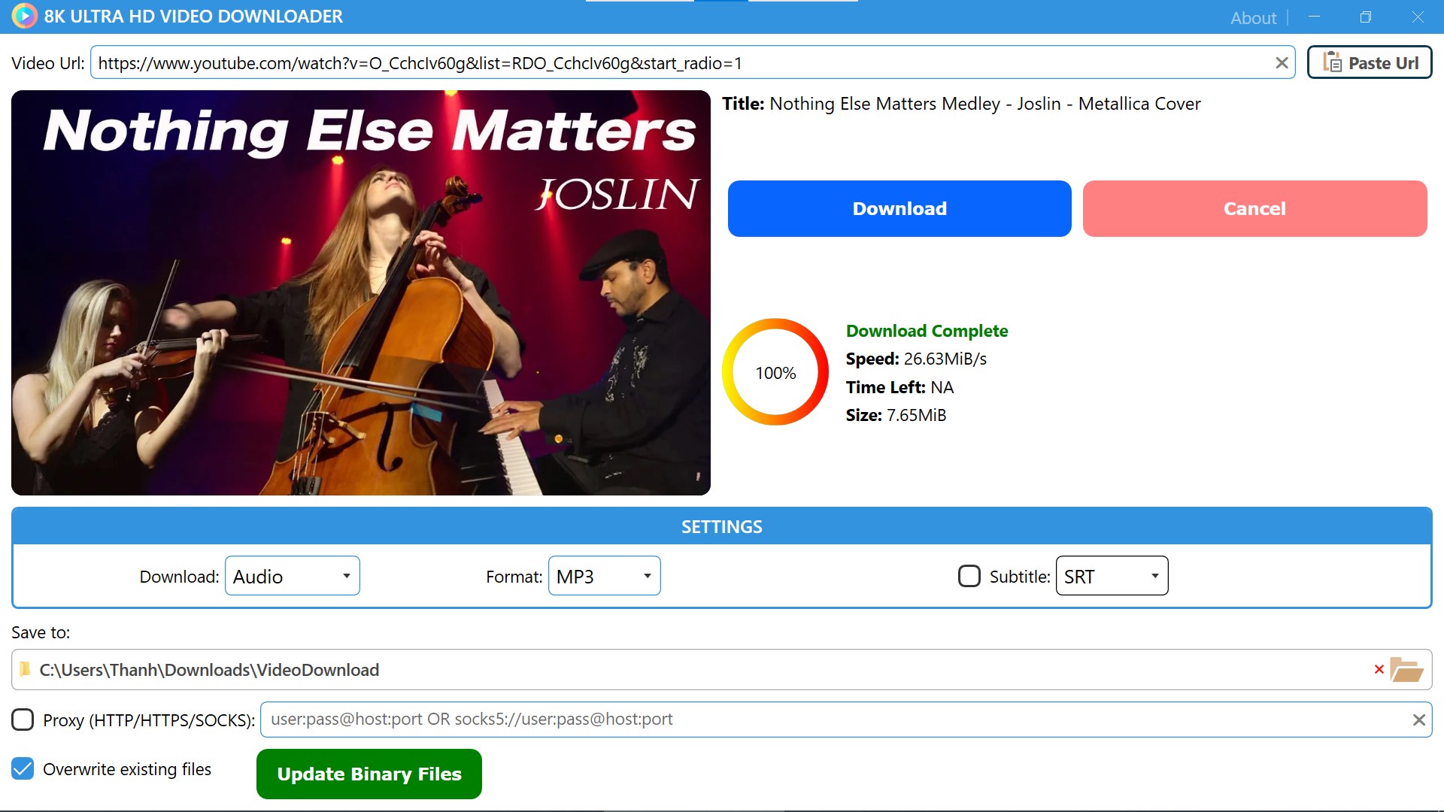The height and width of the screenshot is (812, 1444).
Task: Open the Subtitle SRT dropdown
Action: pyautogui.click(x=1112, y=576)
